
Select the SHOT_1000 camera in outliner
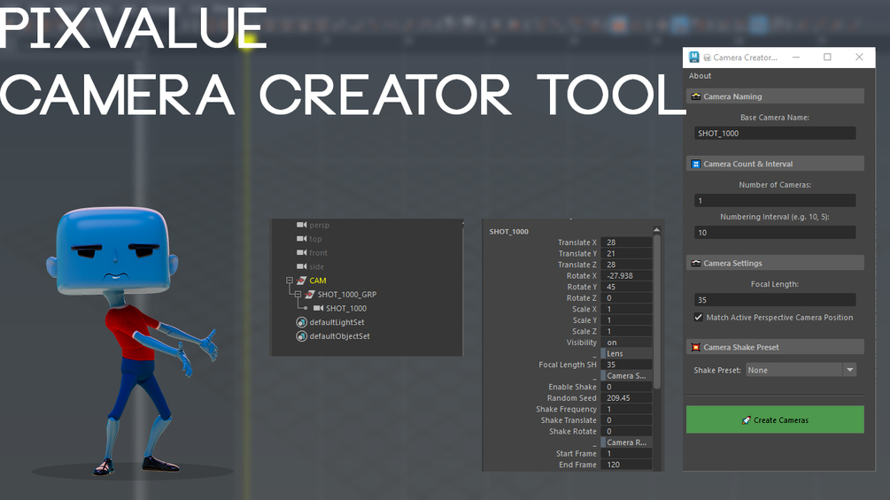click(x=346, y=308)
